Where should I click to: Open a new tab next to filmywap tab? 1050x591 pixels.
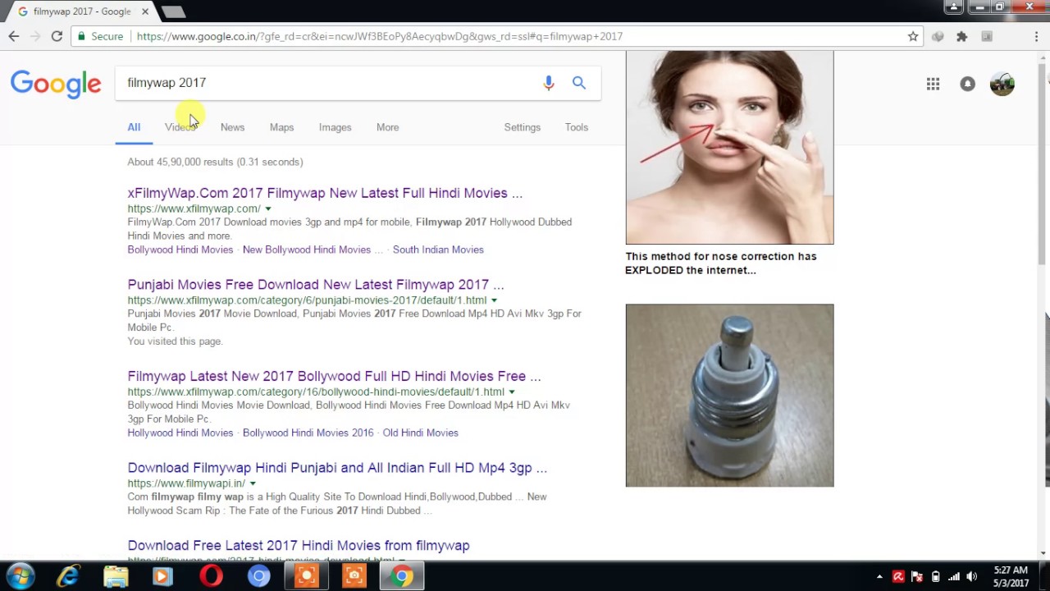(173, 11)
